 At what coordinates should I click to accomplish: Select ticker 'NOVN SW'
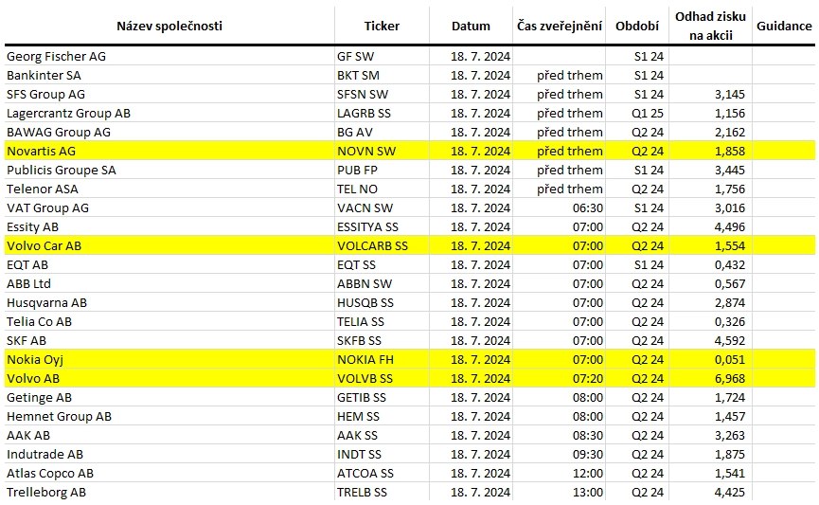point(366,151)
